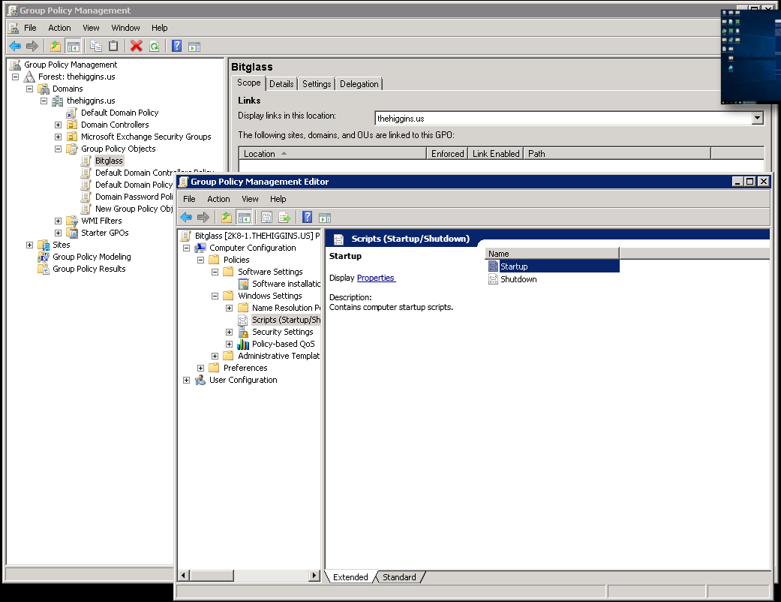Image resolution: width=781 pixels, height=602 pixels.
Task: Expand the Sites tree node
Action: [29, 244]
